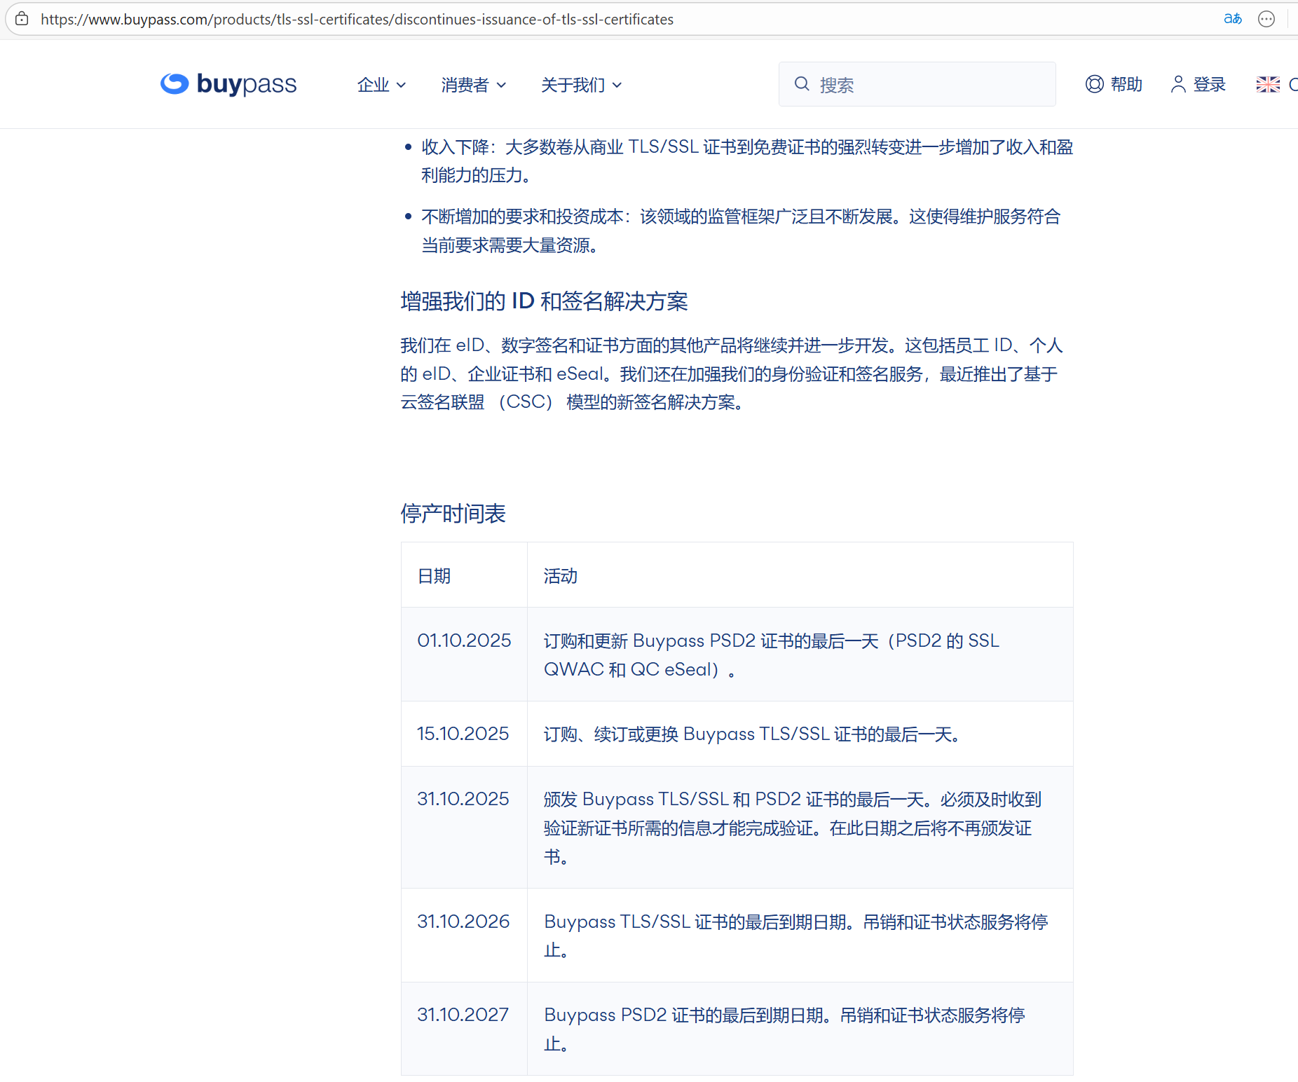Select the UK flag language icon
The height and width of the screenshot is (1082, 1298).
coord(1268,84)
